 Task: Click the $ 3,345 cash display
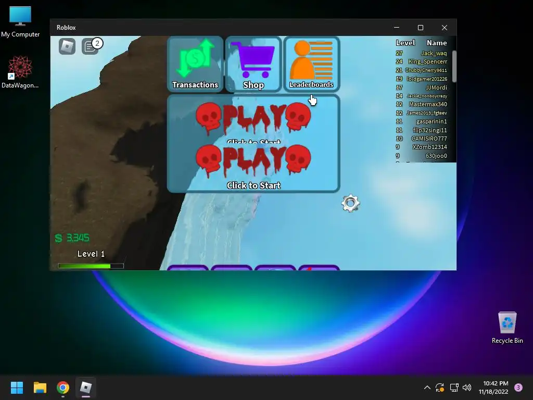[72, 238]
